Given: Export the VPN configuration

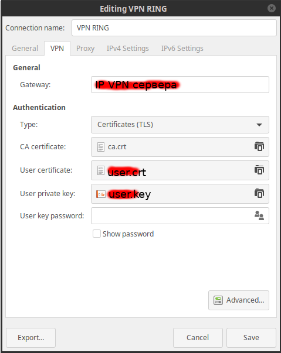Looking at the screenshot, I should click(31, 337).
